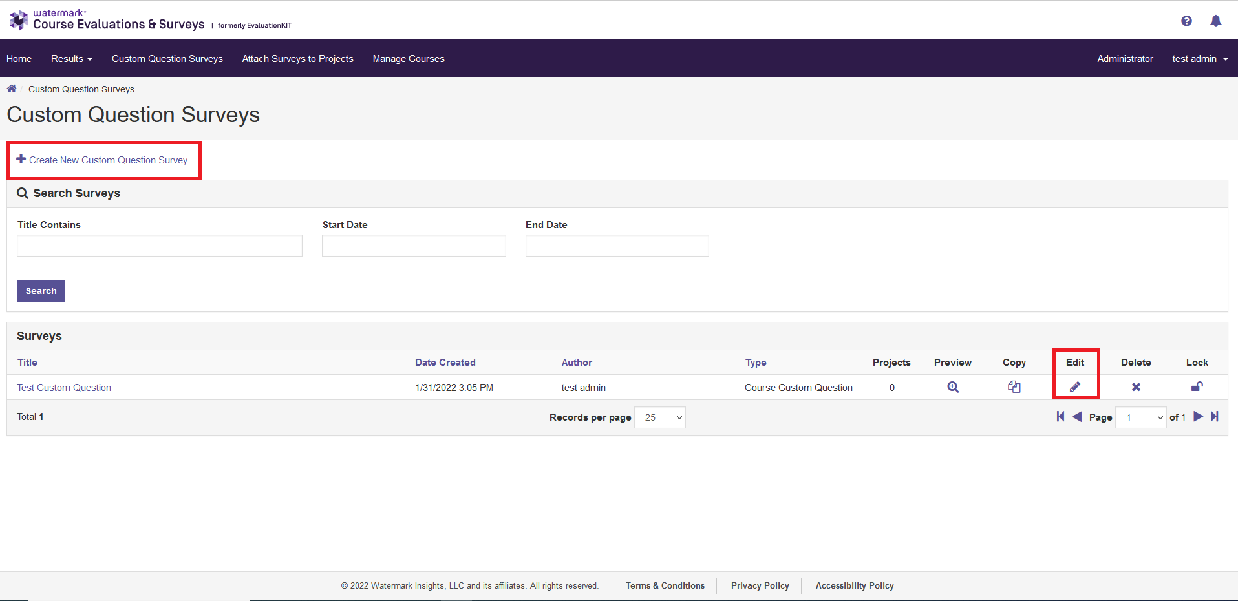
Task: Open Attach Surveys to Projects menu
Action: [x=297, y=59]
